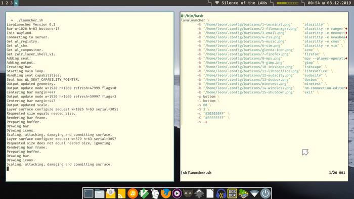Click the './launcher.sh' command line

pos(30,20)
